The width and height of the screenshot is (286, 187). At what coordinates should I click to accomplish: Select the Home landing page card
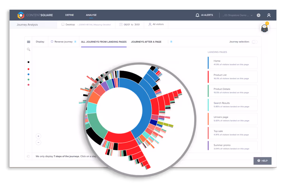pyautogui.click(x=233, y=63)
